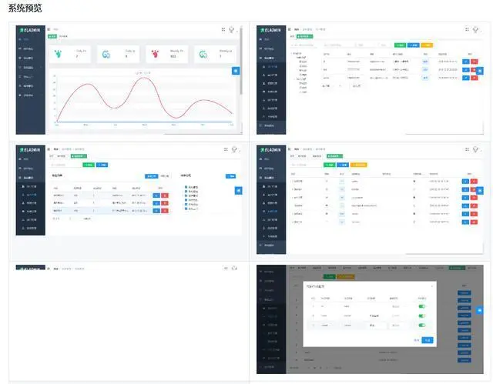This screenshot has width=493, height=384.
Task: Click green search button in department-tree table preview
Action: click(x=400, y=45)
